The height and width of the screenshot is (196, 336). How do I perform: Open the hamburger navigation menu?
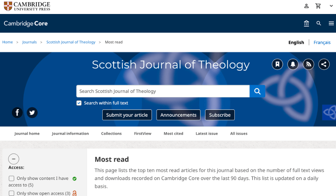(x=331, y=23)
